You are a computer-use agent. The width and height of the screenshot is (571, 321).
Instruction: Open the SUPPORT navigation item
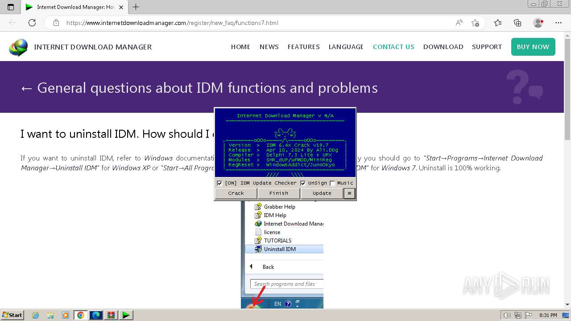click(487, 47)
